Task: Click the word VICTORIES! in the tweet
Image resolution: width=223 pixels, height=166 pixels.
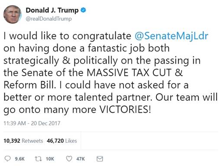Action: tap(126, 109)
